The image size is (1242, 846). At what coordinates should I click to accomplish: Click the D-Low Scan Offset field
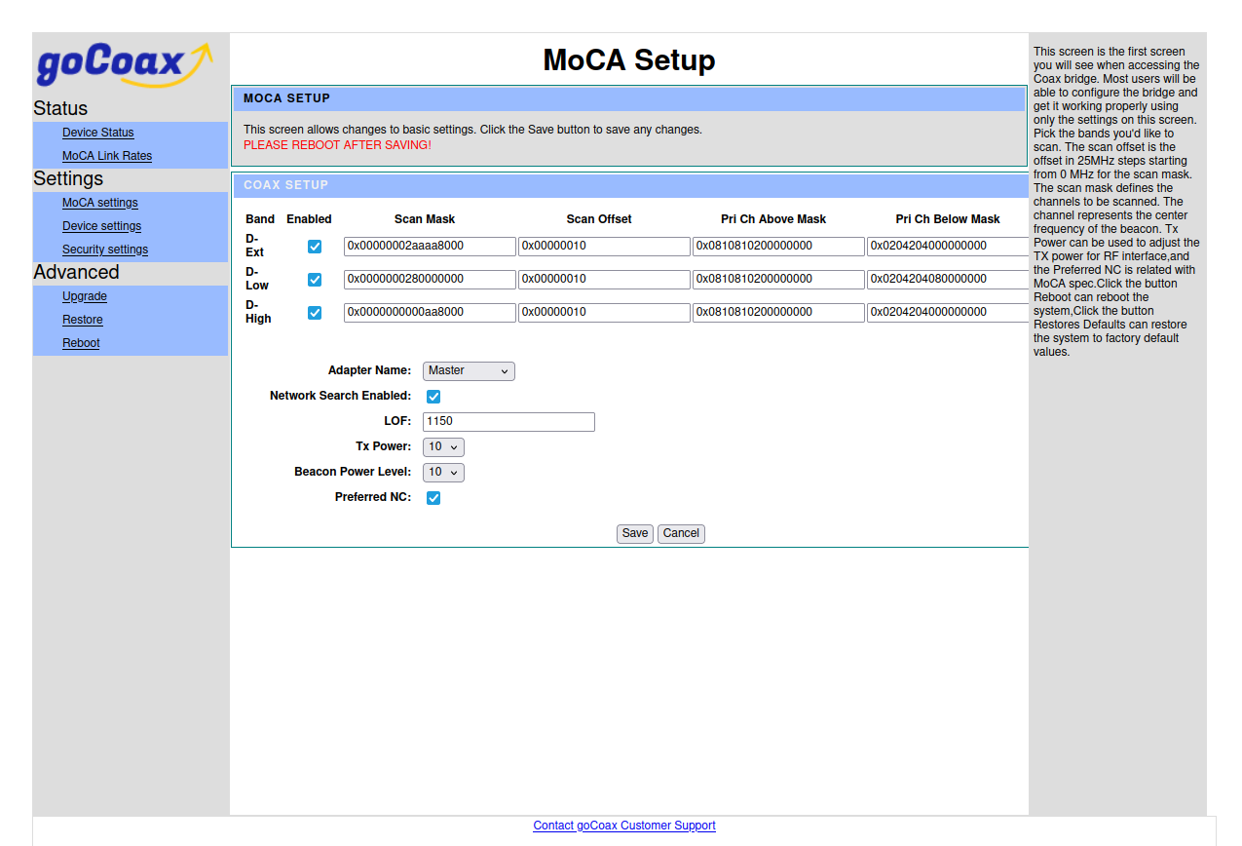click(x=604, y=280)
